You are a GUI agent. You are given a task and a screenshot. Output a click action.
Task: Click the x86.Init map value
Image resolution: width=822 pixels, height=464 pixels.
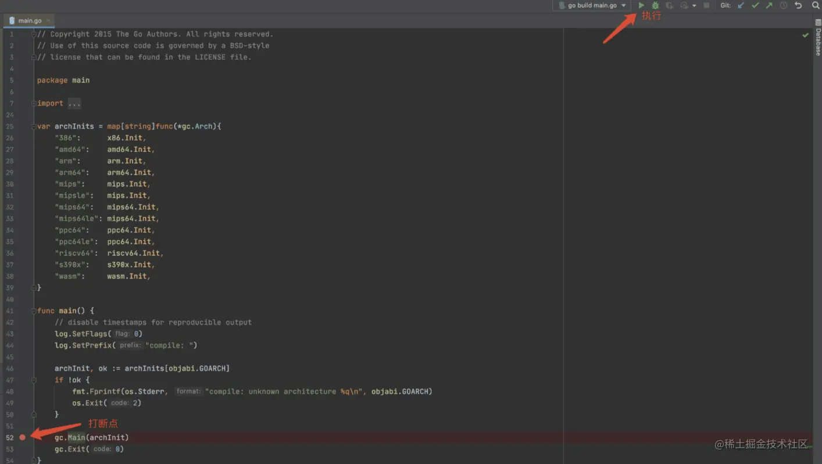[124, 138]
